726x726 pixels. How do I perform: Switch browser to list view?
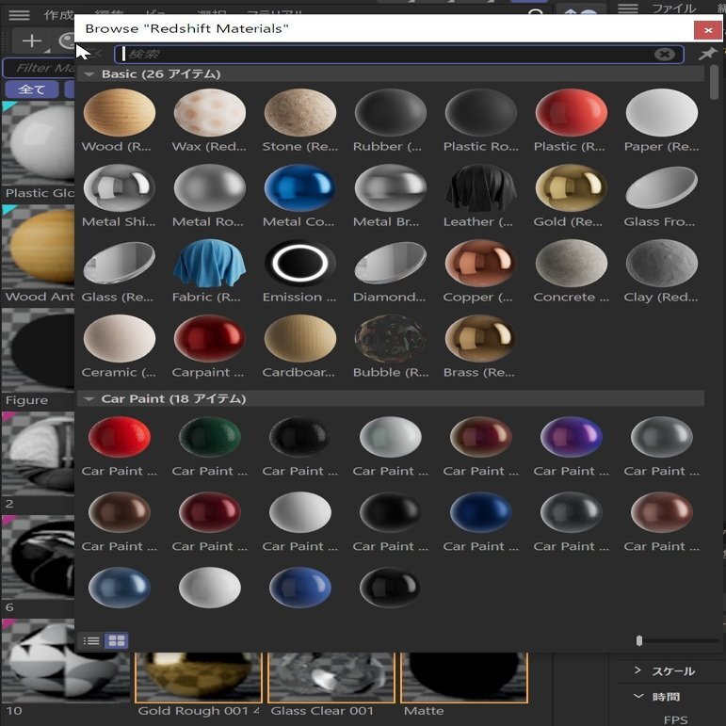91,641
